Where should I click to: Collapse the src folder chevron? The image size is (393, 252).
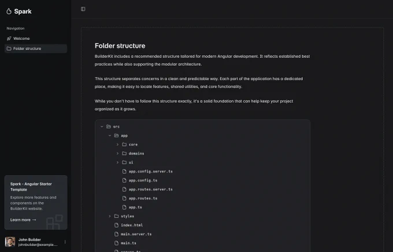point(102,126)
